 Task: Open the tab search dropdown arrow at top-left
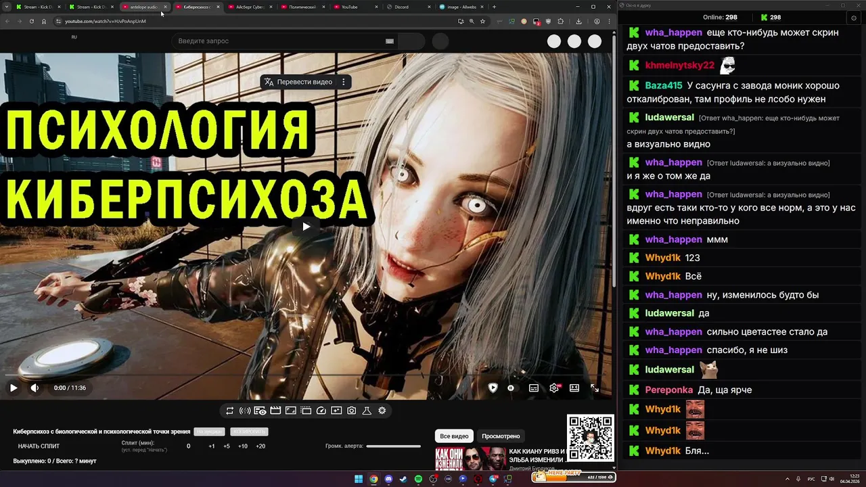click(5, 7)
